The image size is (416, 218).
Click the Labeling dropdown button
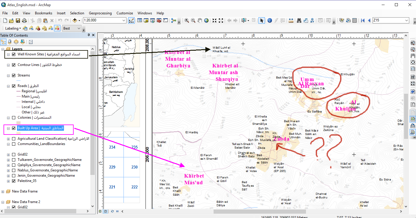pos(13,28)
